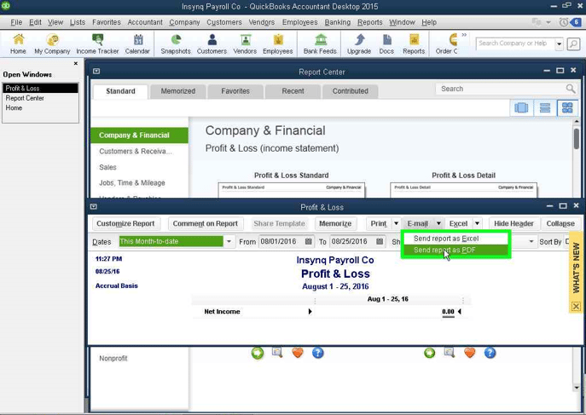Open the Home icon in the toolbar

tap(18, 43)
